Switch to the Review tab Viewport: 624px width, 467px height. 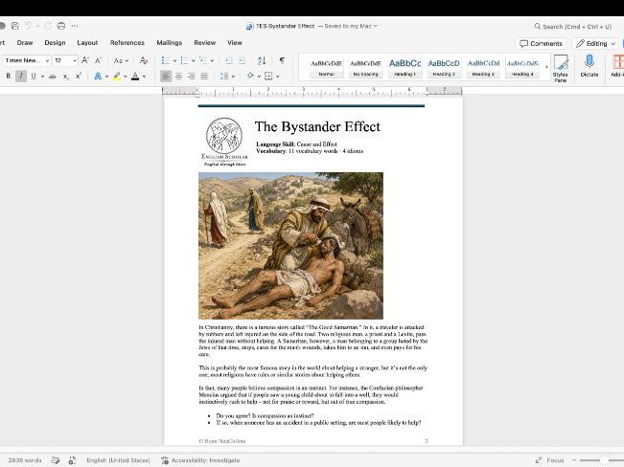pyautogui.click(x=204, y=42)
